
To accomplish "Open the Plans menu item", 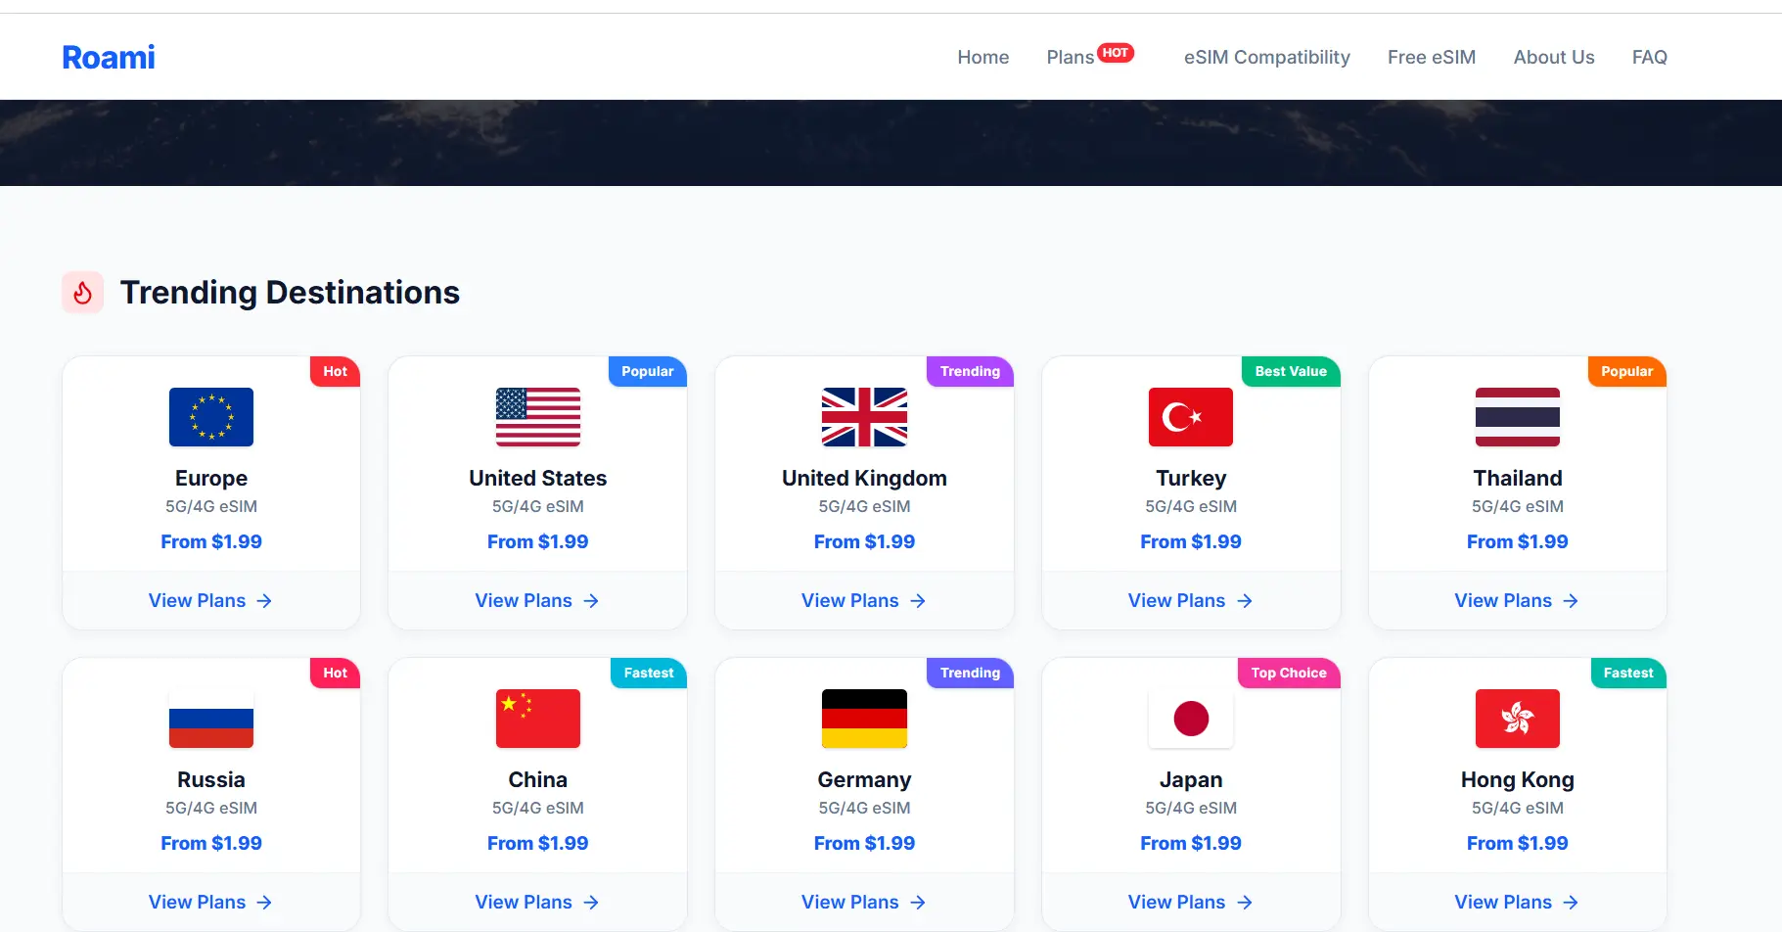I will click(1070, 58).
